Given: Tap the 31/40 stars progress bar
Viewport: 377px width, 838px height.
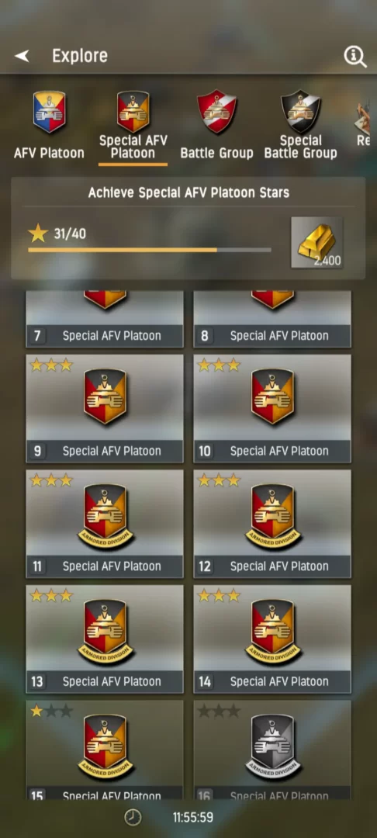Looking at the screenshot, I should click(150, 250).
